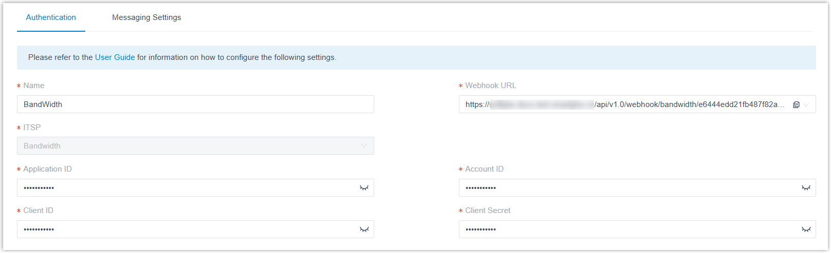The height and width of the screenshot is (253, 831).
Task: Open the Messaging Settings tab
Action: (146, 17)
